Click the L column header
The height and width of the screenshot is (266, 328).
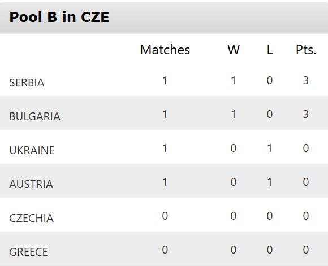(270, 50)
